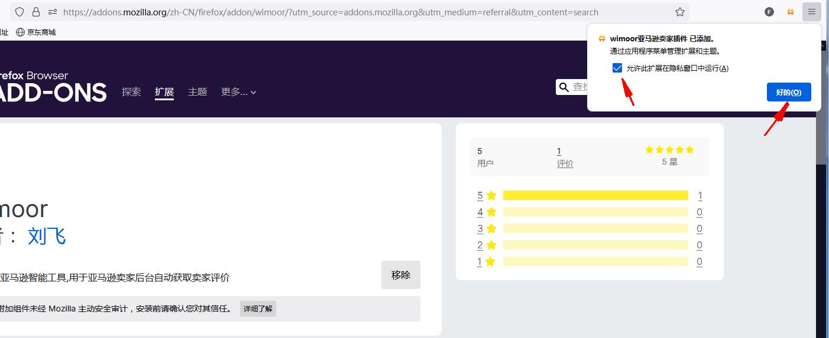829x338 pixels.
Task: Click the 4-star rating bar
Action: [x=595, y=212]
